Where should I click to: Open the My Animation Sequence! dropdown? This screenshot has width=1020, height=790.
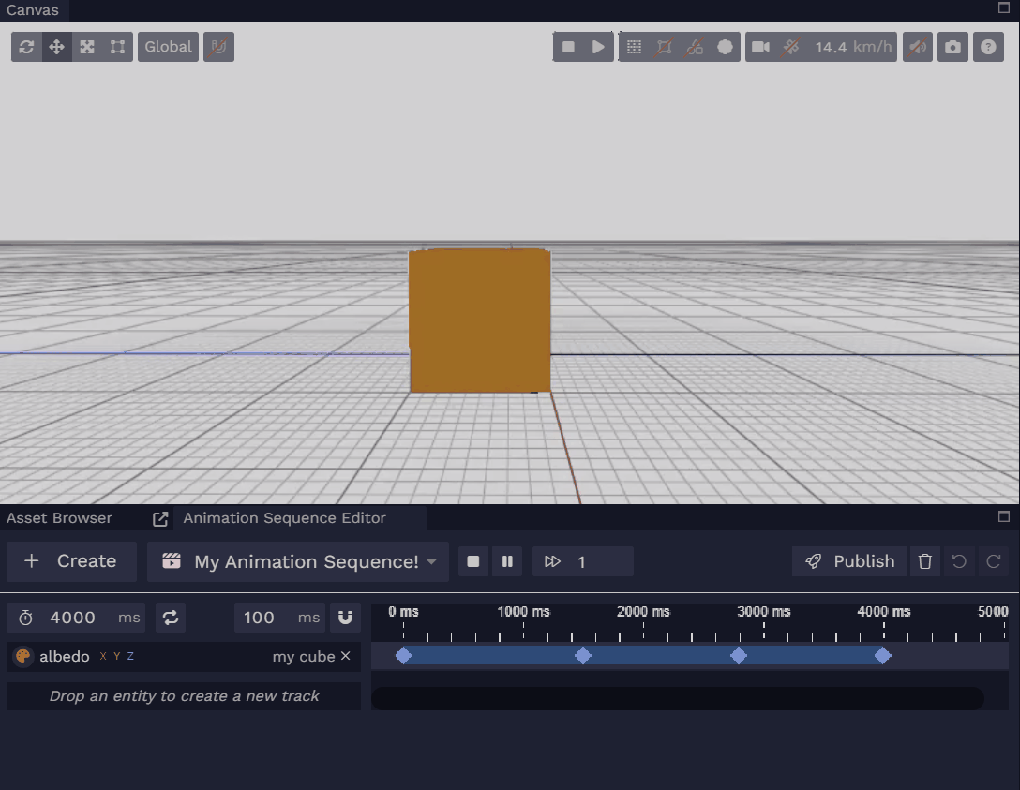pos(298,561)
